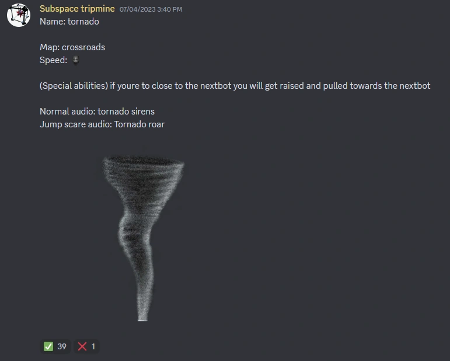This screenshot has width=450, height=361.
Task: Toggle your vote on the 39-count reaction
Action: click(x=55, y=346)
